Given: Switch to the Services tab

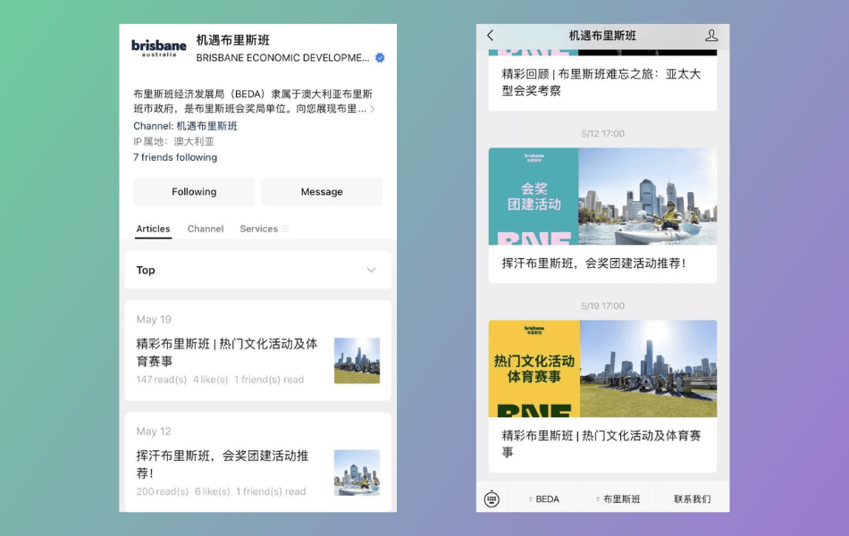Looking at the screenshot, I should [x=258, y=229].
